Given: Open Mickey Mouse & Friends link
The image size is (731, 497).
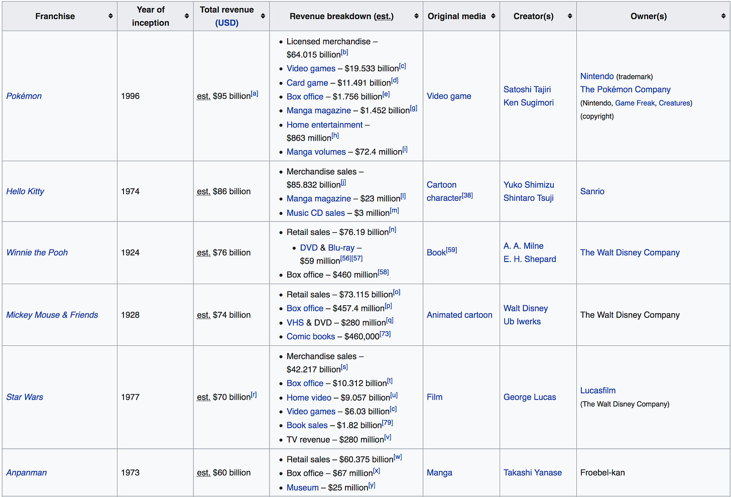Looking at the screenshot, I should 52,315.
